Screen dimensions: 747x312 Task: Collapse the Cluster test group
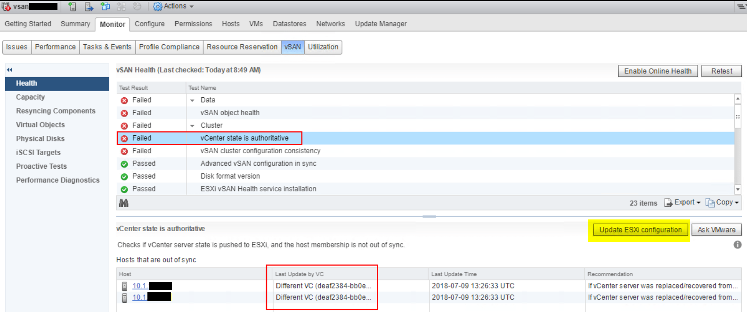tap(192, 126)
